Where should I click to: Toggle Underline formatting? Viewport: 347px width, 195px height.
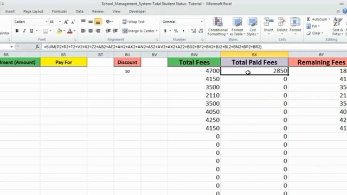coord(31,31)
